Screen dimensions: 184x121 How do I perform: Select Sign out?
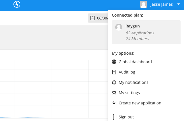pyautogui.click(x=146, y=117)
